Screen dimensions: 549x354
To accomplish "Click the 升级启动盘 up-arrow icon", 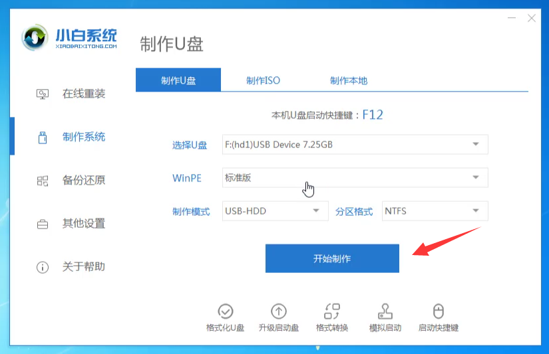I will (x=279, y=311).
